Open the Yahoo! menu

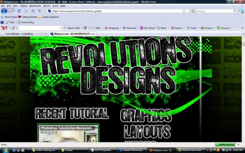[47, 6]
